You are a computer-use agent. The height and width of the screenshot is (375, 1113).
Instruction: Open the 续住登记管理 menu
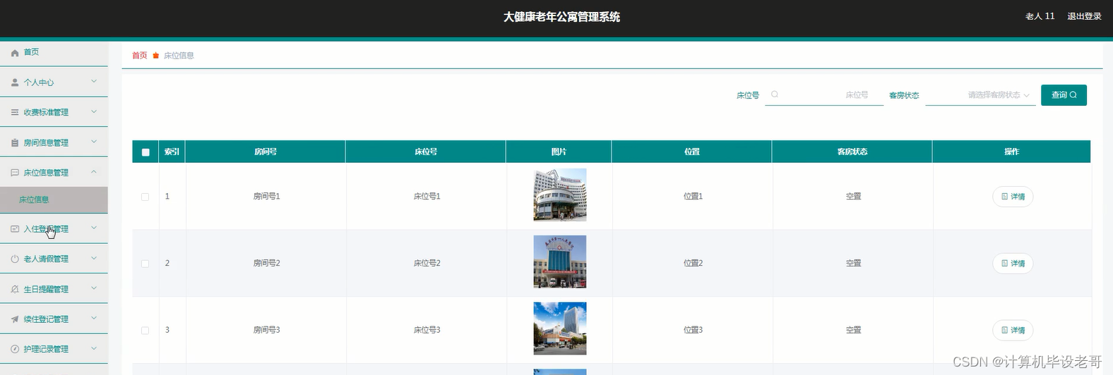point(54,319)
